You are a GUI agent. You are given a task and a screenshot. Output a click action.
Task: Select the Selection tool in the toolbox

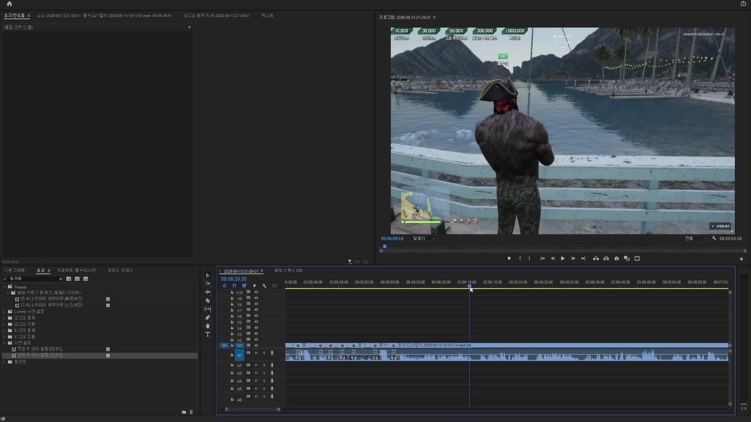click(x=208, y=275)
